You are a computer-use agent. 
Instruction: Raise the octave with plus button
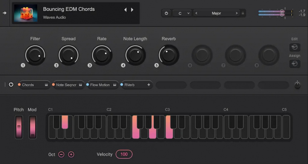(x=71, y=154)
